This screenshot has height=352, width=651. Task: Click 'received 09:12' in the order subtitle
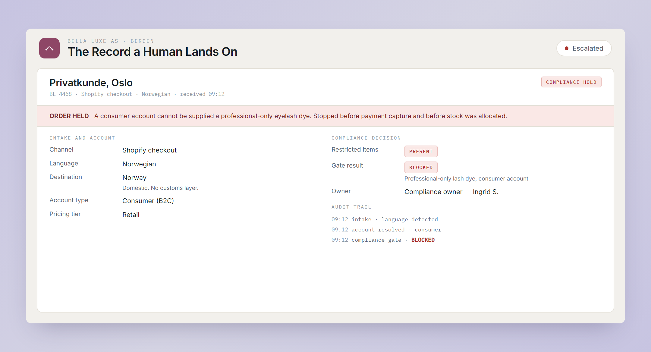[x=202, y=94]
